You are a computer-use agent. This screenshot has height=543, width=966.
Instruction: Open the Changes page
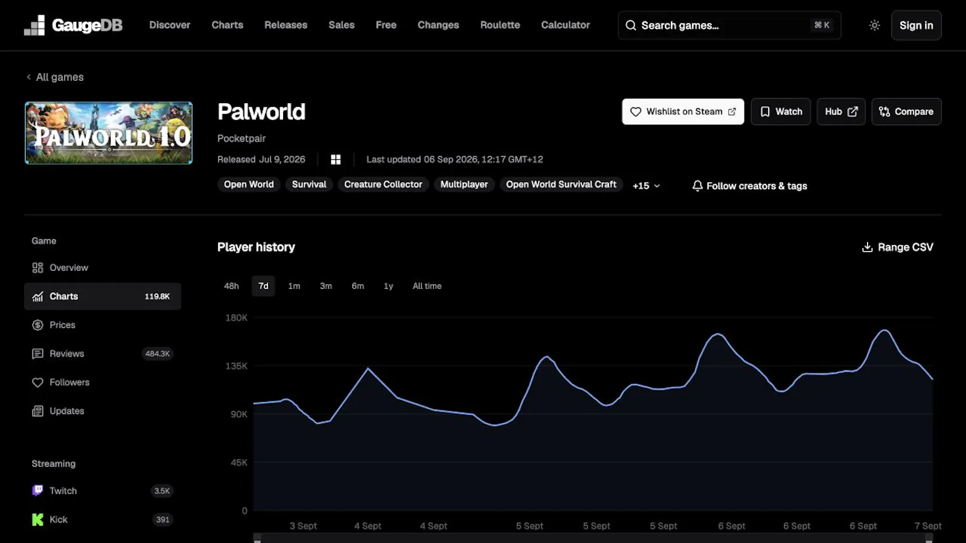point(438,25)
